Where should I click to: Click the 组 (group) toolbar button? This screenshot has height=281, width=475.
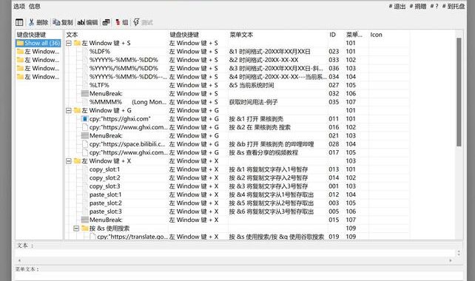(x=122, y=22)
